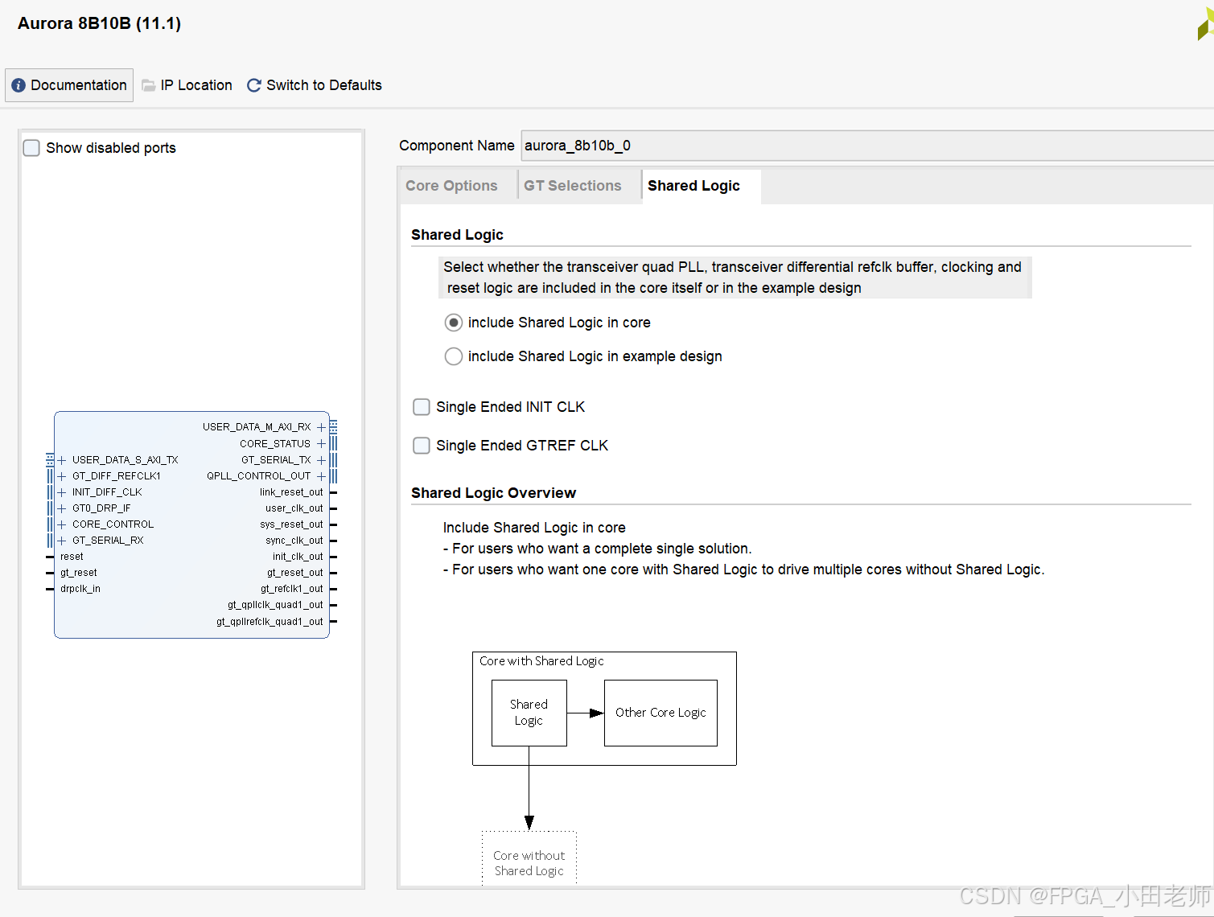
Task: Switch to GT Selections tab
Action: coord(573,186)
